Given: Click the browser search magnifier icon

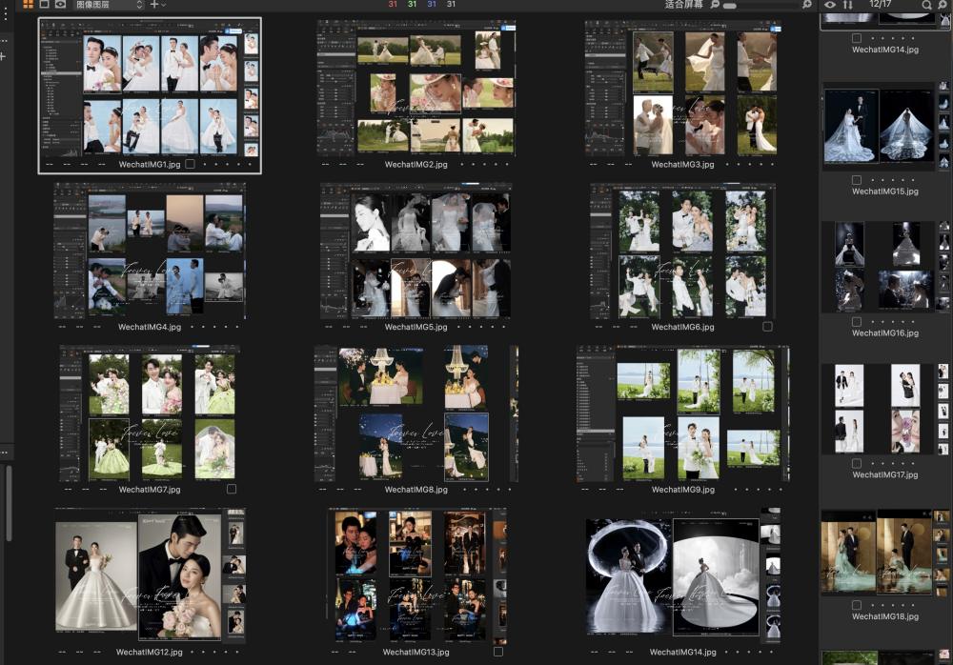Looking at the screenshot, I should coord(926,5).
